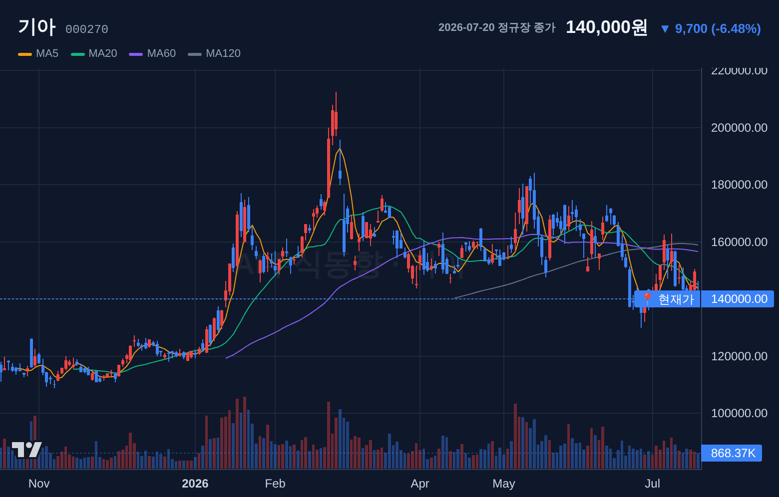
Task: Toggle the MA5 legend entry
Action: click(x=38, y=53)
